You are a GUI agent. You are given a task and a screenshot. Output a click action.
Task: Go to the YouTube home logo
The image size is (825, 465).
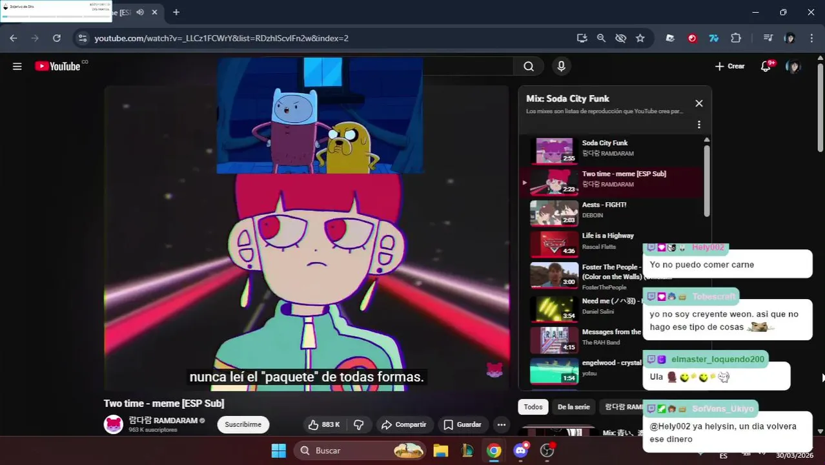click(58, 66)
